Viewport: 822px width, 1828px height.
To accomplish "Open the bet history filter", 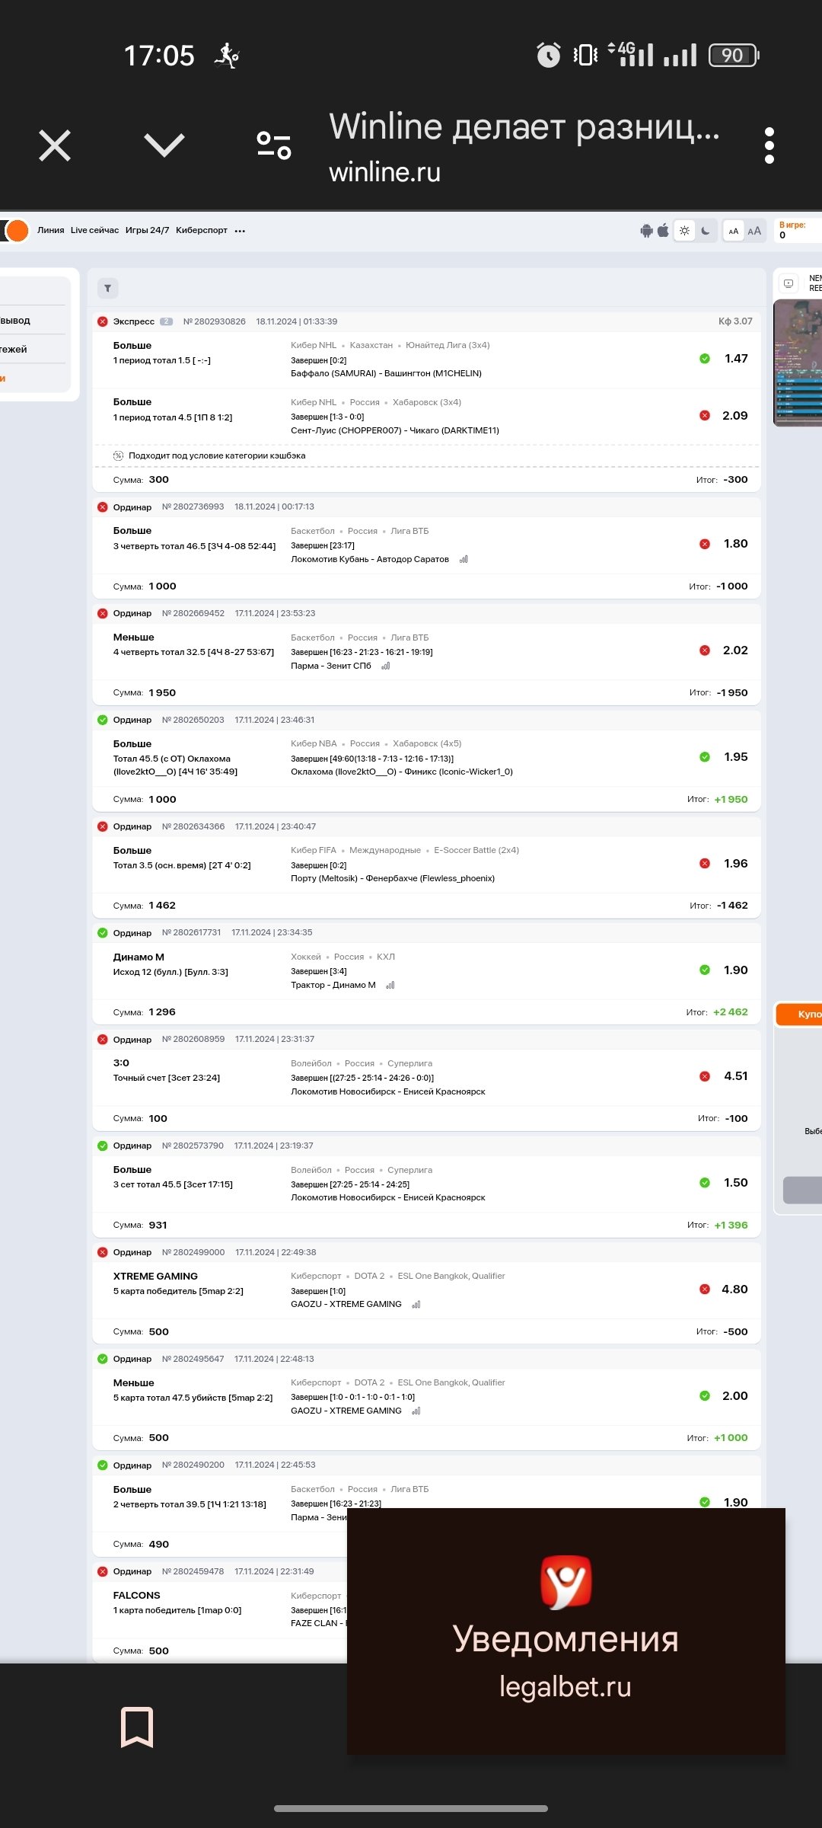I will [107, 288].
